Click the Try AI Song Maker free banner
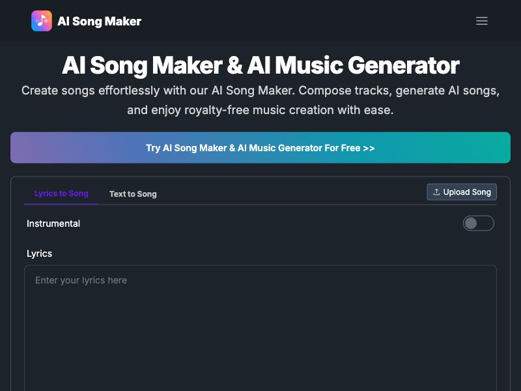Screen dimensions: 521x391 point(260,148)
